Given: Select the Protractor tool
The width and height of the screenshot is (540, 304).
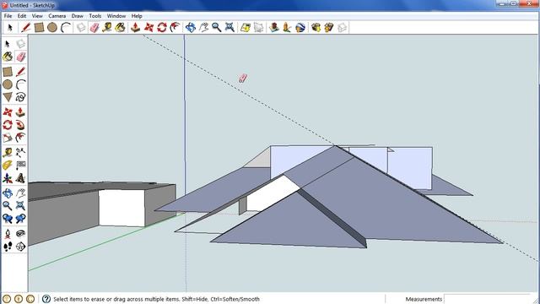Looking at the screenshot, I should [x=8, y=166].
